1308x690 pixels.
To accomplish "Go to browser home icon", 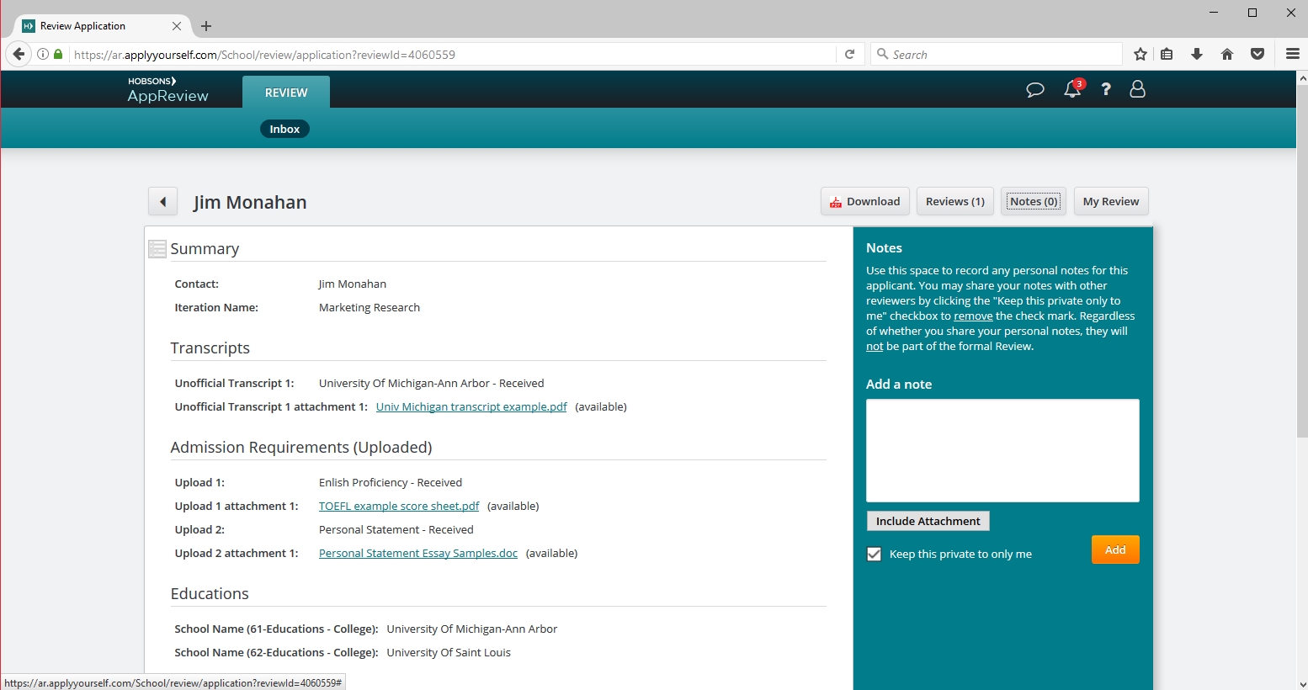I will point(1227,55).
